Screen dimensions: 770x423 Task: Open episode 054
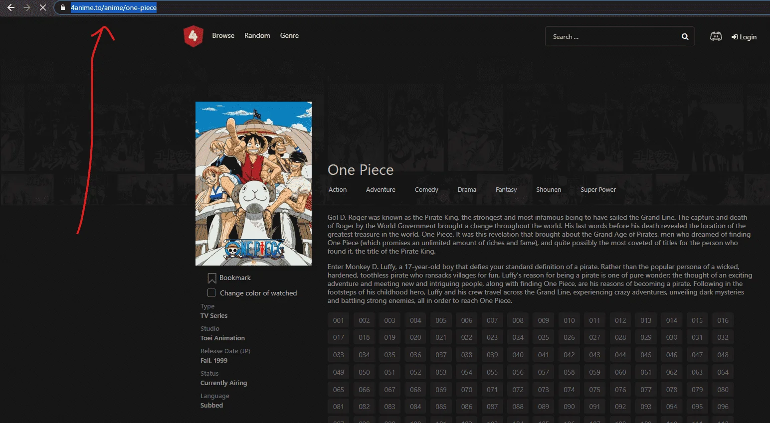[466, 372]
